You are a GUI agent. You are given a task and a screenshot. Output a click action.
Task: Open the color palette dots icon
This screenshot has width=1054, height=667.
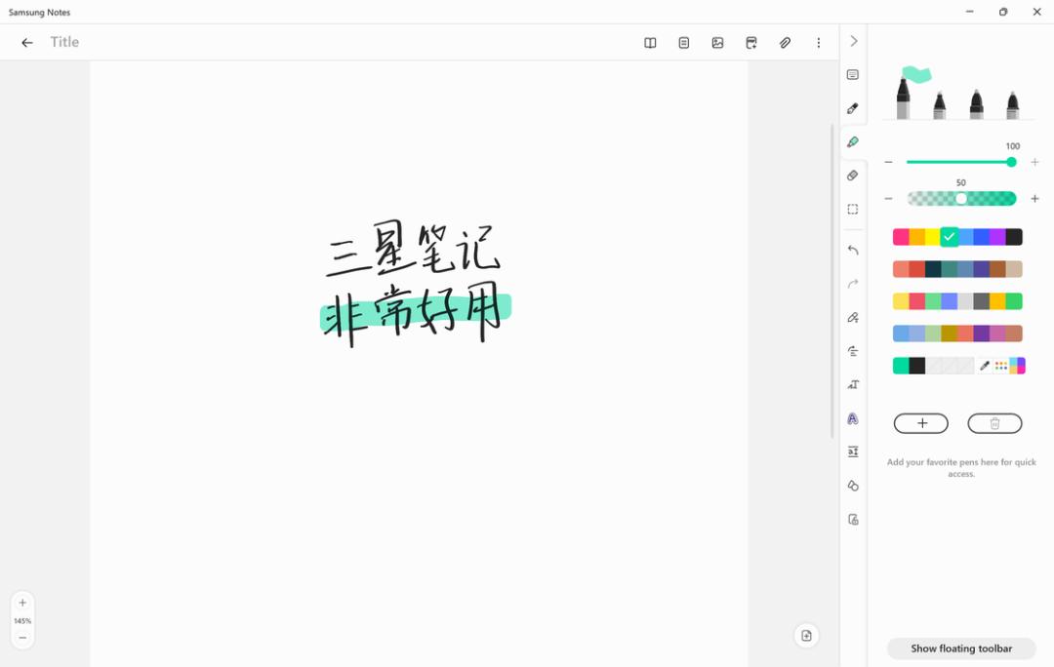pyautogui.click(x=1001, y=366)
